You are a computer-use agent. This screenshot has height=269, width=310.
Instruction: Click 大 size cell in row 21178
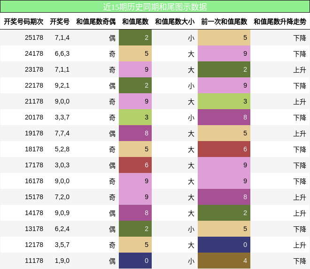click(x=191, y=102)
